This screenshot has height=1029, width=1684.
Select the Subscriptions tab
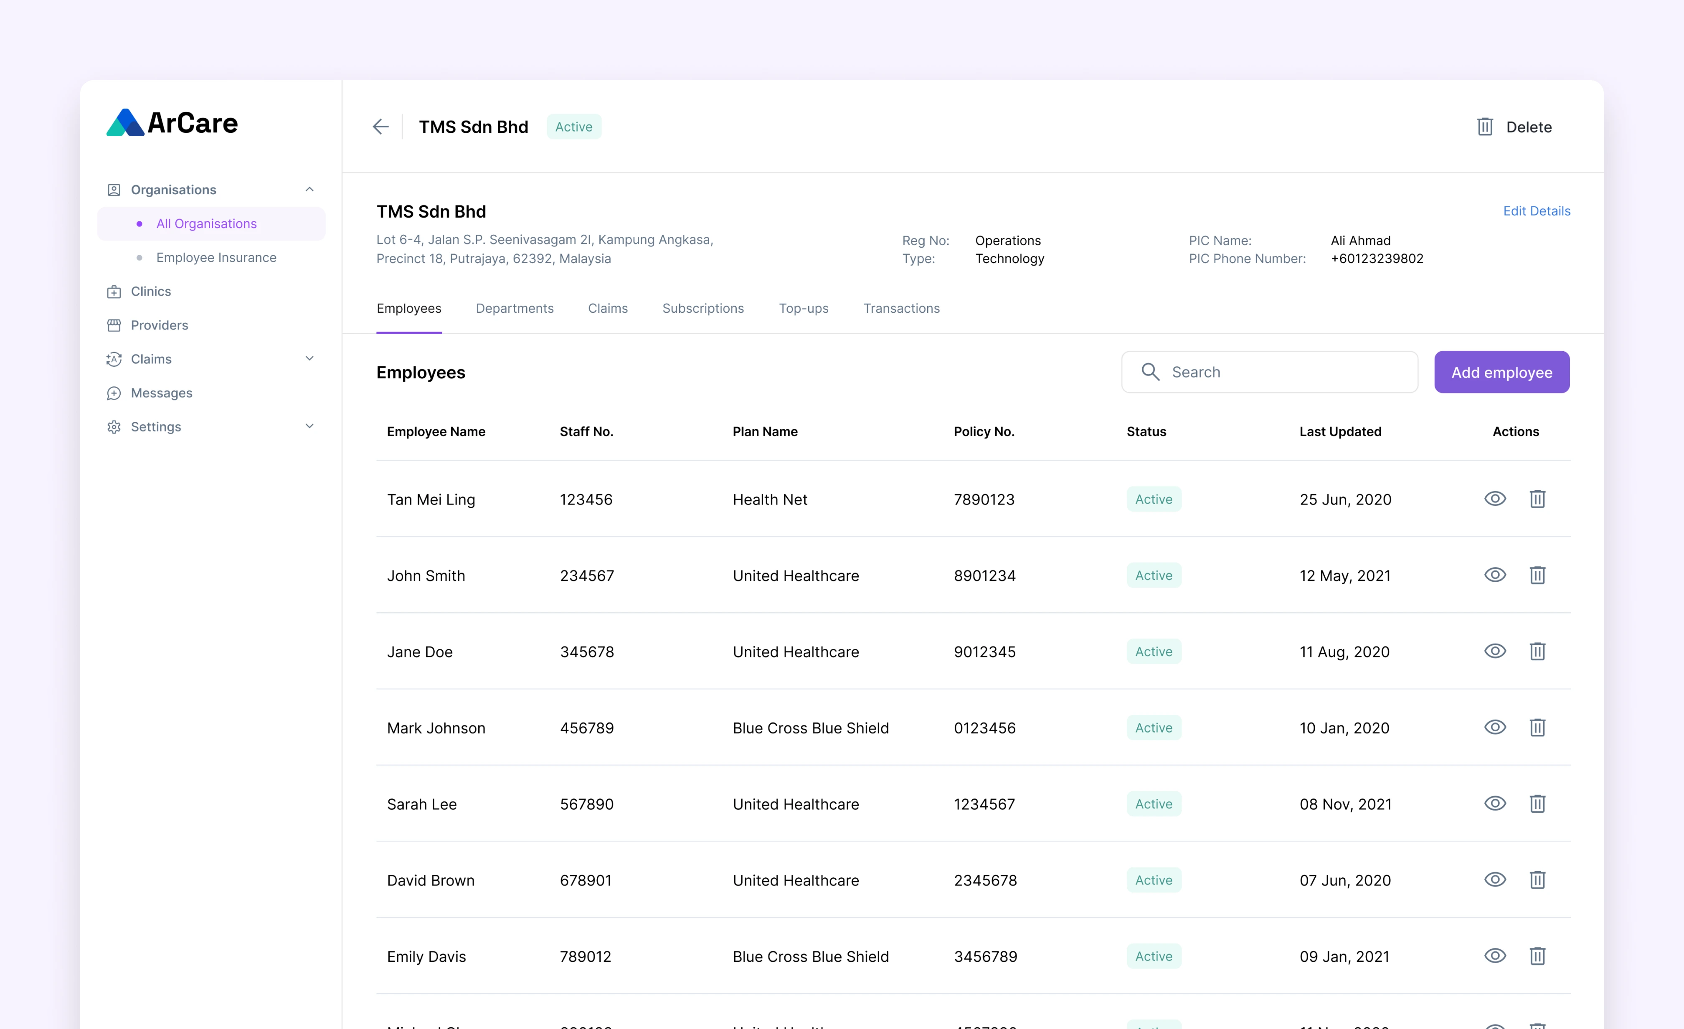point(703,308)
